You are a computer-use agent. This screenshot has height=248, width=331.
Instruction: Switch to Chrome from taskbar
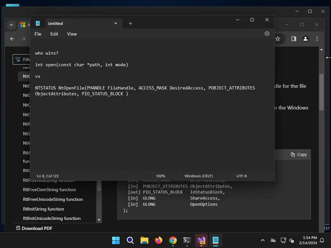pyautogui.click(x=173, y=240)
